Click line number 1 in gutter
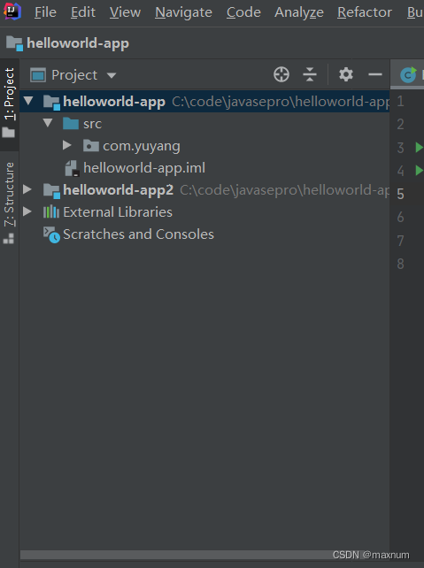 click(x=400, y=102)
